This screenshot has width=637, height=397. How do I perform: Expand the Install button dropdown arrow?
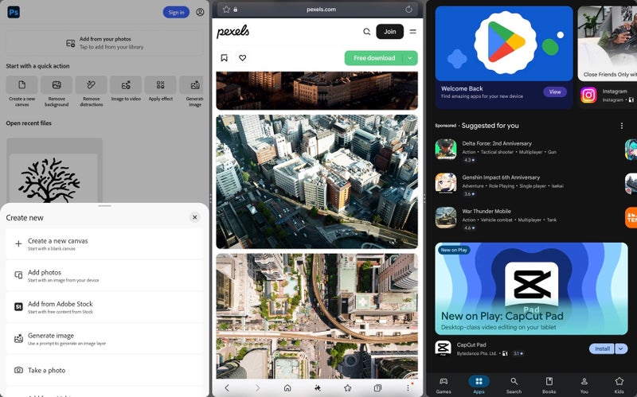(621, 348)
